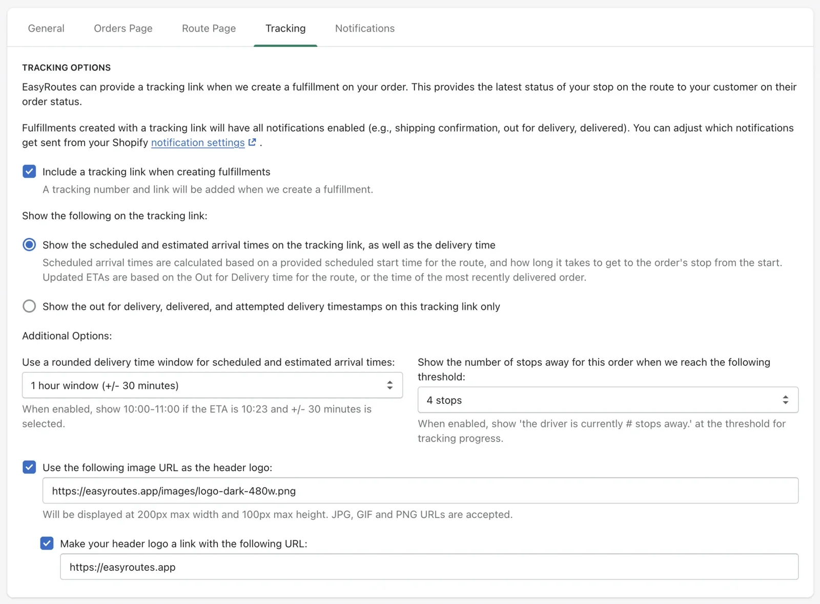Switch to the Route Page tab

pyautogui.click(x=209, y=28)
